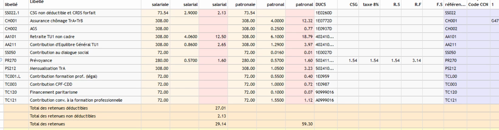499x130 pixels.
Task: Click the CSG column header
Action: tap(354, 5)
